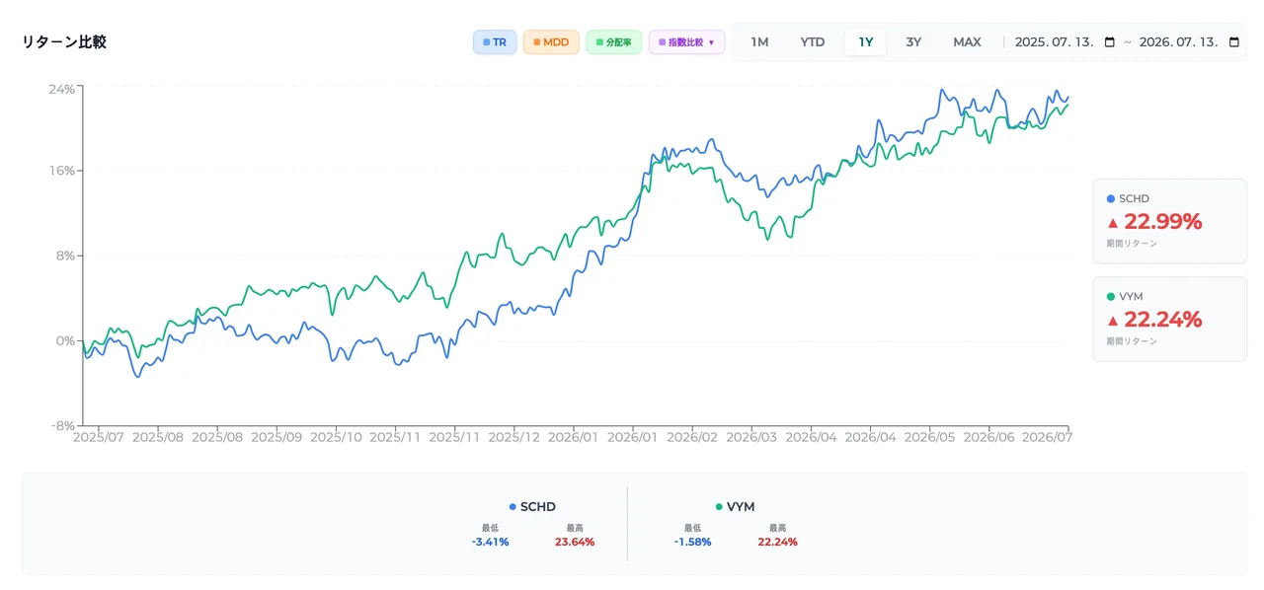
Task: Open calendar picker for start date
Action: (1110, 42)
